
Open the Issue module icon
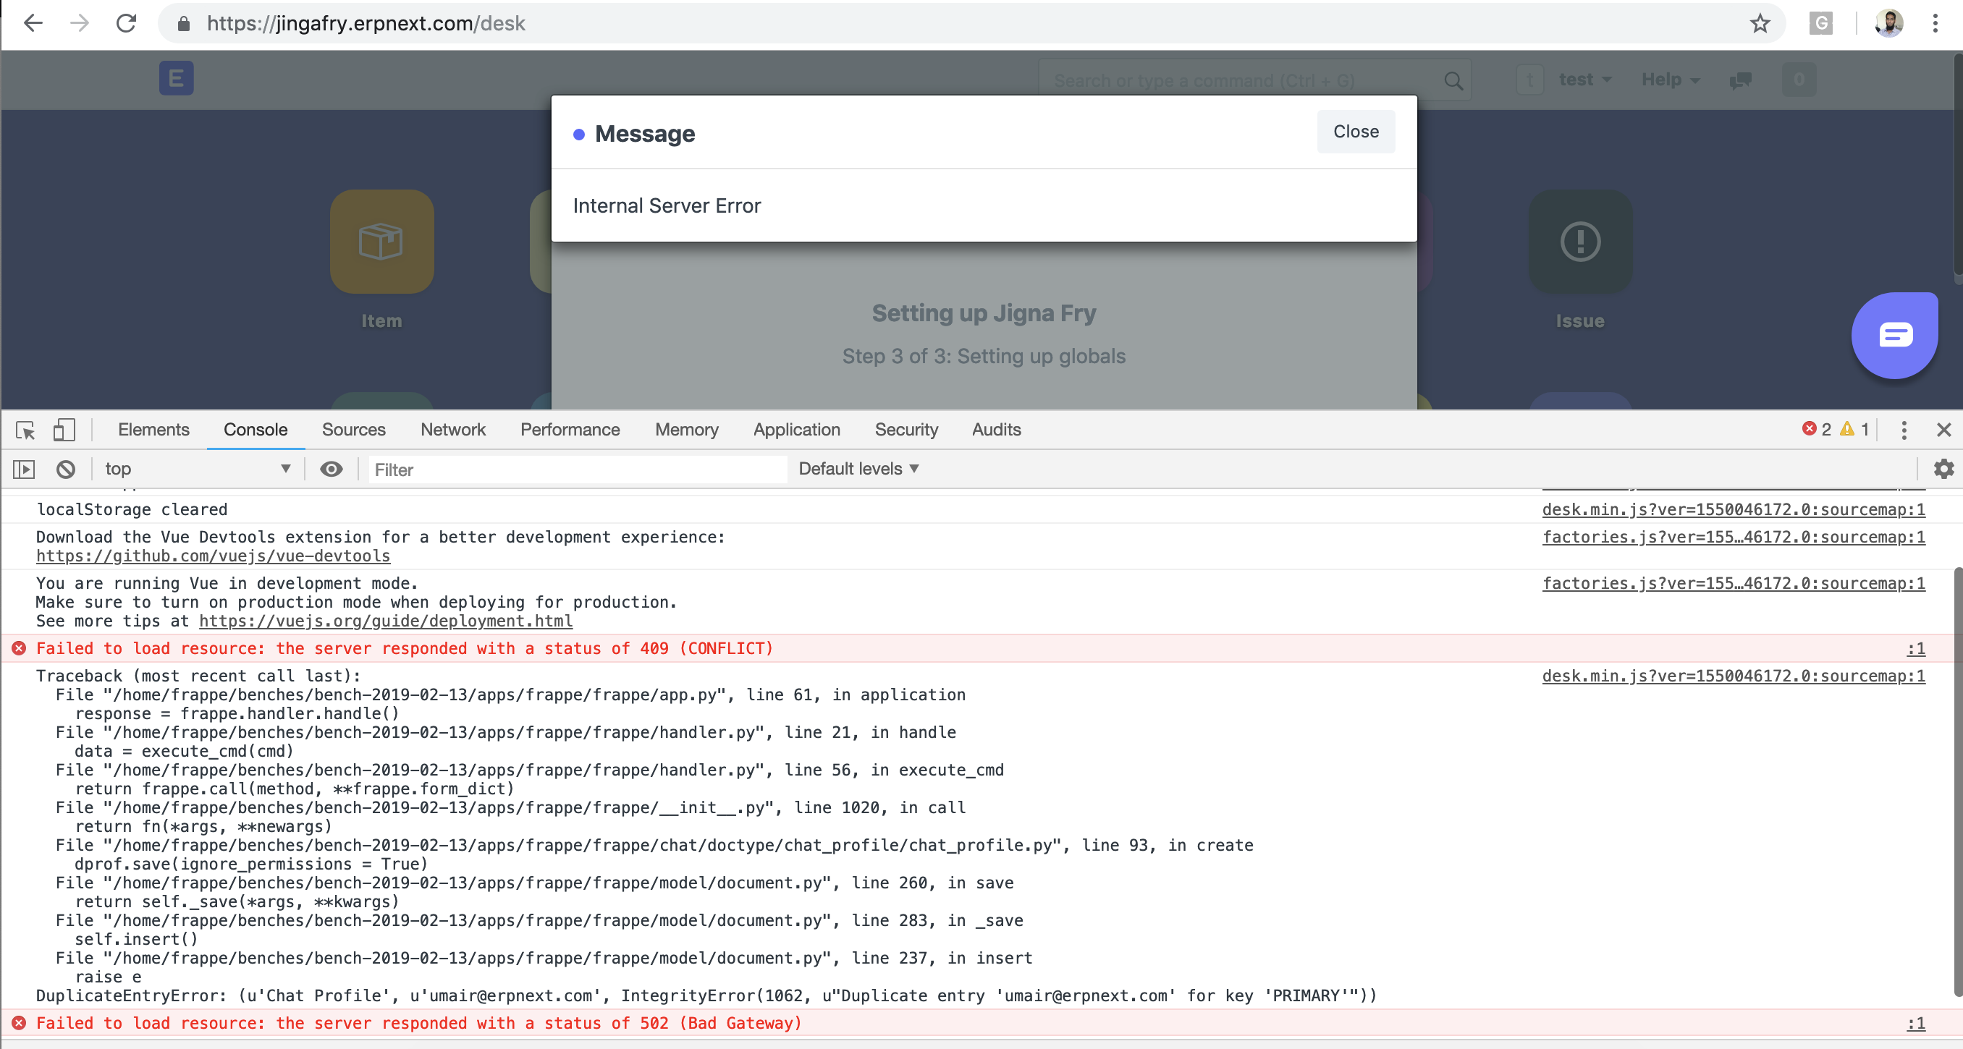click(1580, 242)
